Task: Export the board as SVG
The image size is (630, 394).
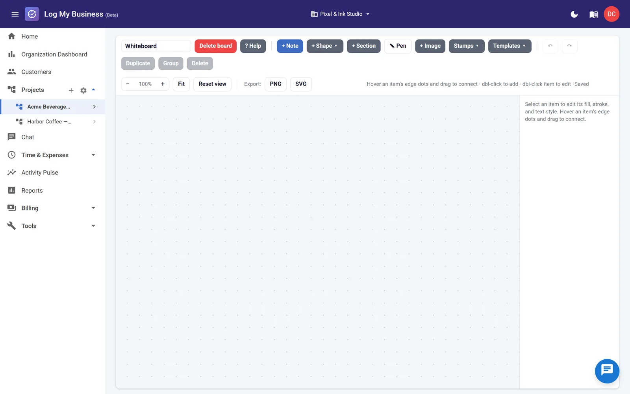Action: coord(301,84)
